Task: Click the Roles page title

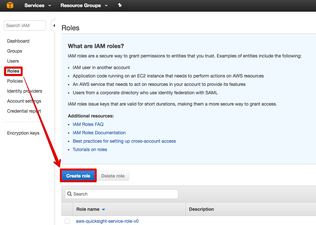Action: [70, 28]
